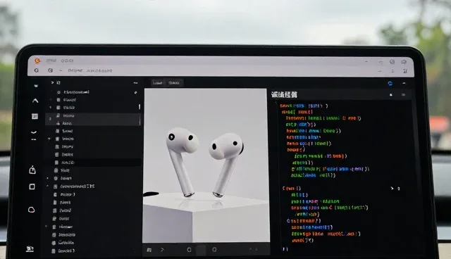Open the teal icon atop the left sidebar
The height and width of the screenshot is (259, 451).
click(36, 86)
